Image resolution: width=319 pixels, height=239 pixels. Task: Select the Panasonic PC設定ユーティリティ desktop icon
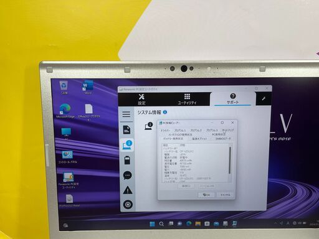pos(69,180)
